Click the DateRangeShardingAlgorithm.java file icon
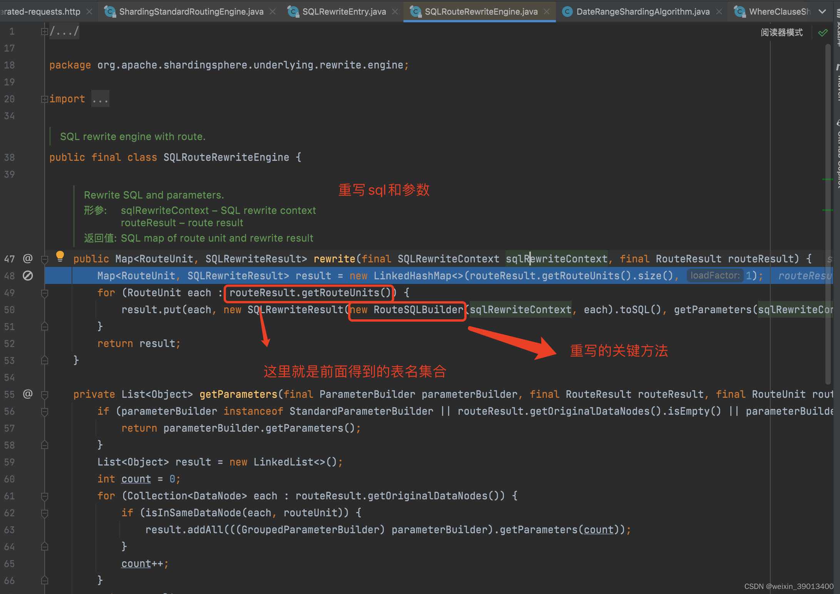 (x=567, y=12)
